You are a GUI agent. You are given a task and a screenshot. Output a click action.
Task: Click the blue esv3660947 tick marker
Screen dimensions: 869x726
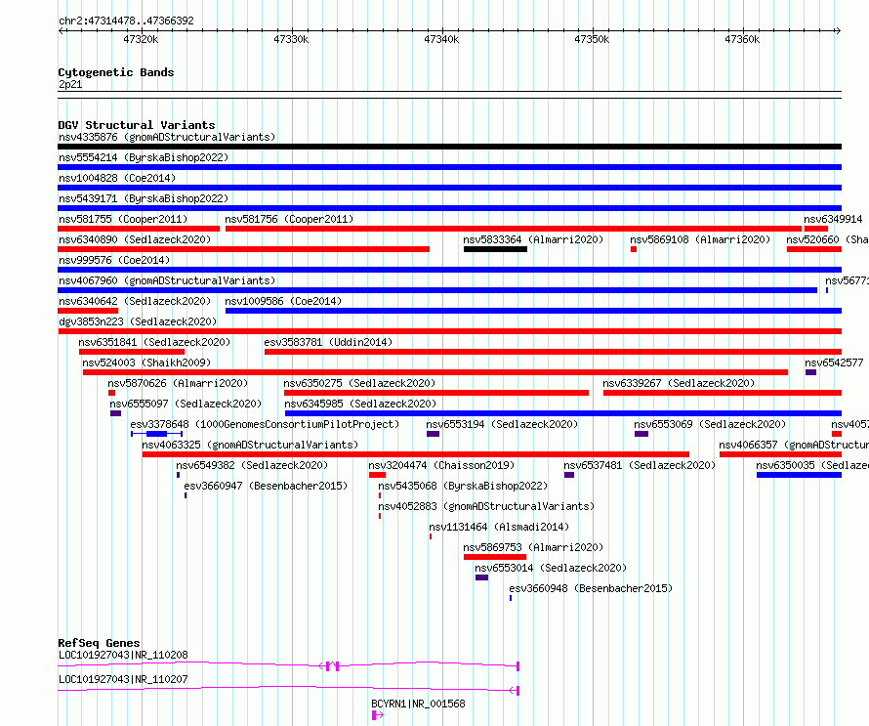[186, 495]
